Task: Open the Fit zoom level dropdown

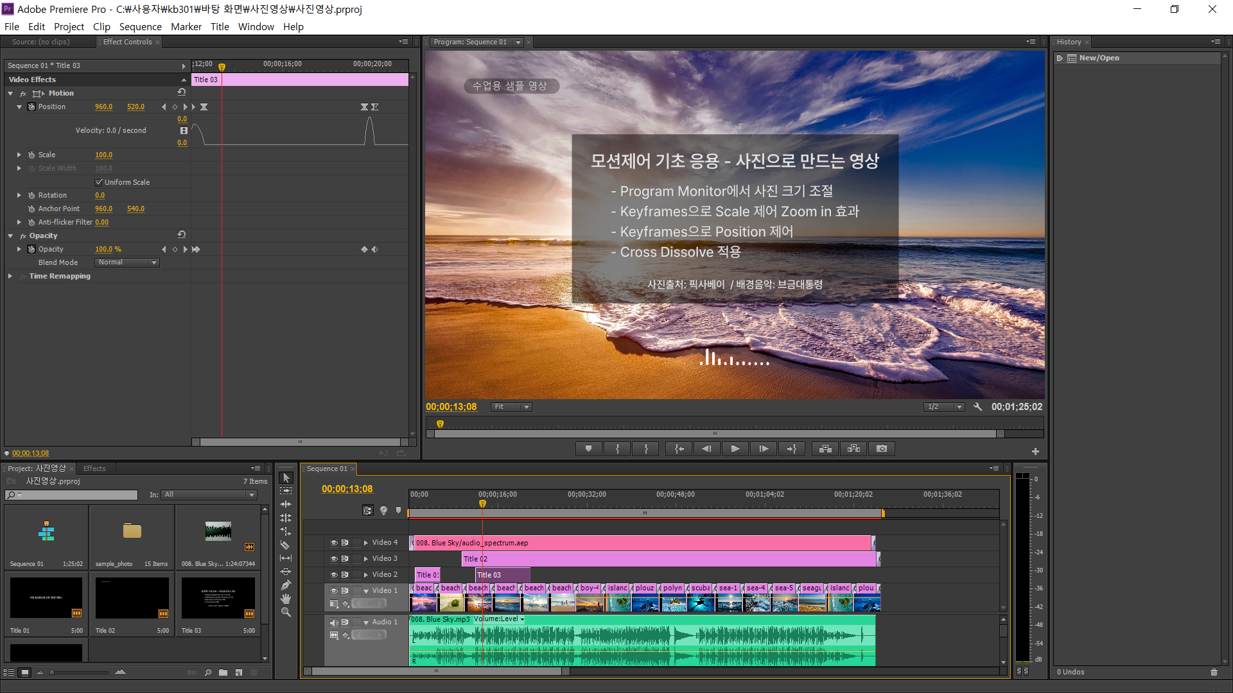Action: 512,407
